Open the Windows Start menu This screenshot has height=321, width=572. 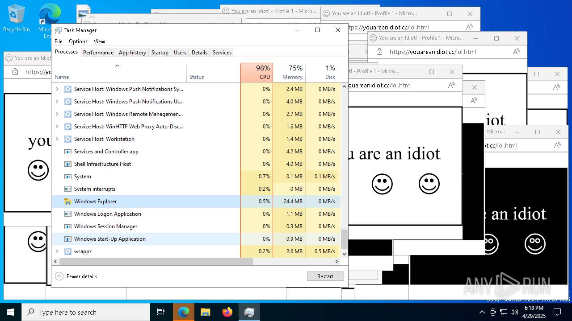coord(11,312)
